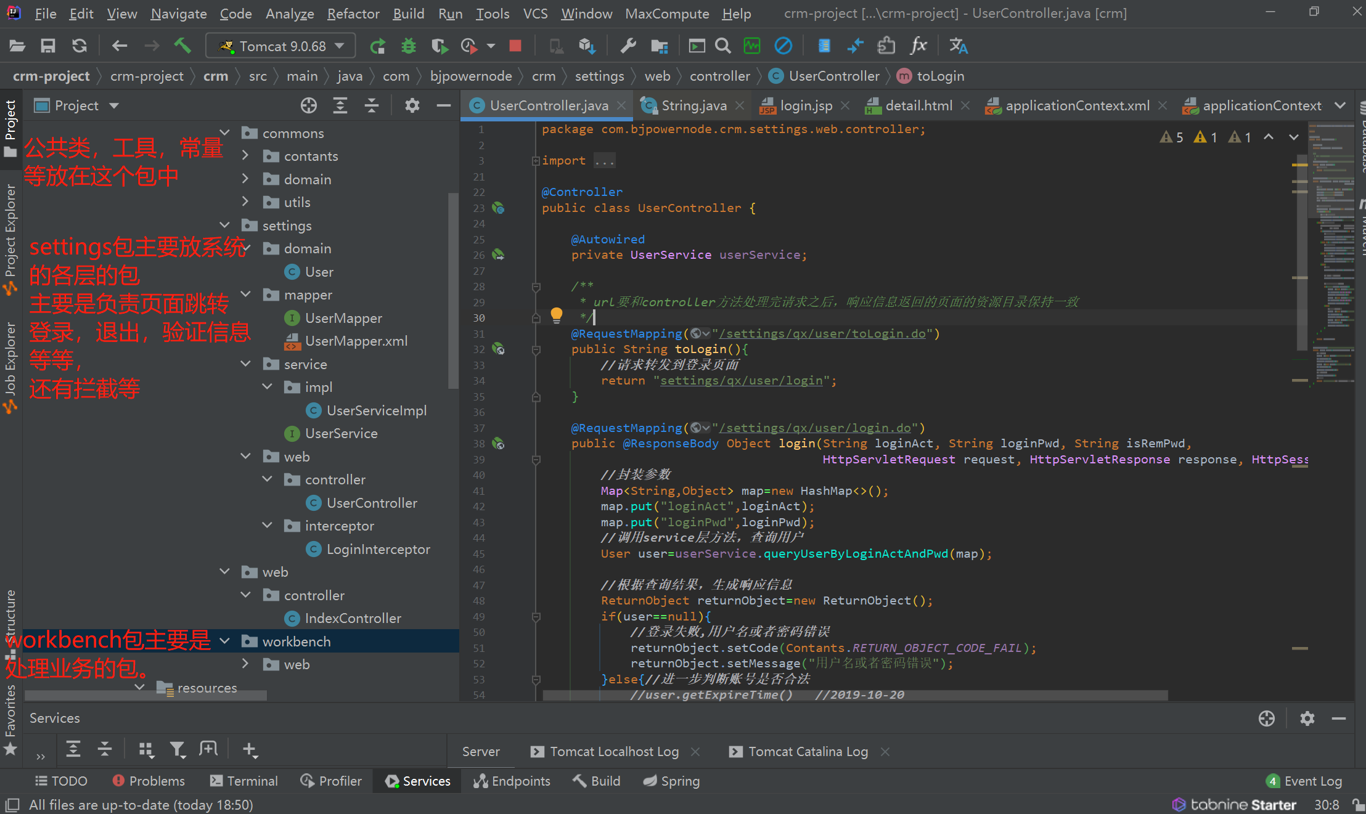Click the Debug bug icon in toolbar

click(x=408, y=46)
